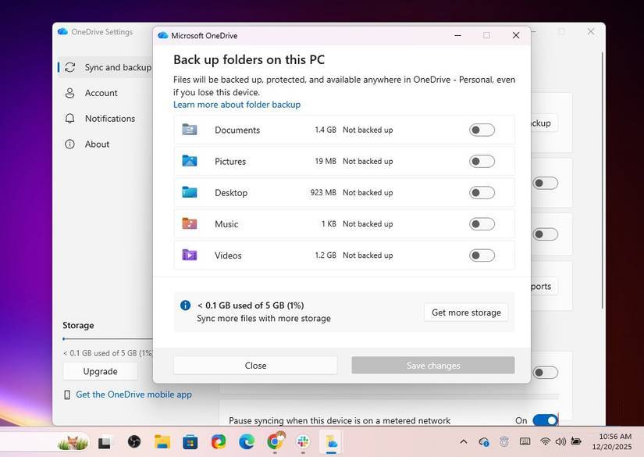Open Learn more about folder backup
This screenshot has height=457, width=644.
[x=236, y=104]
